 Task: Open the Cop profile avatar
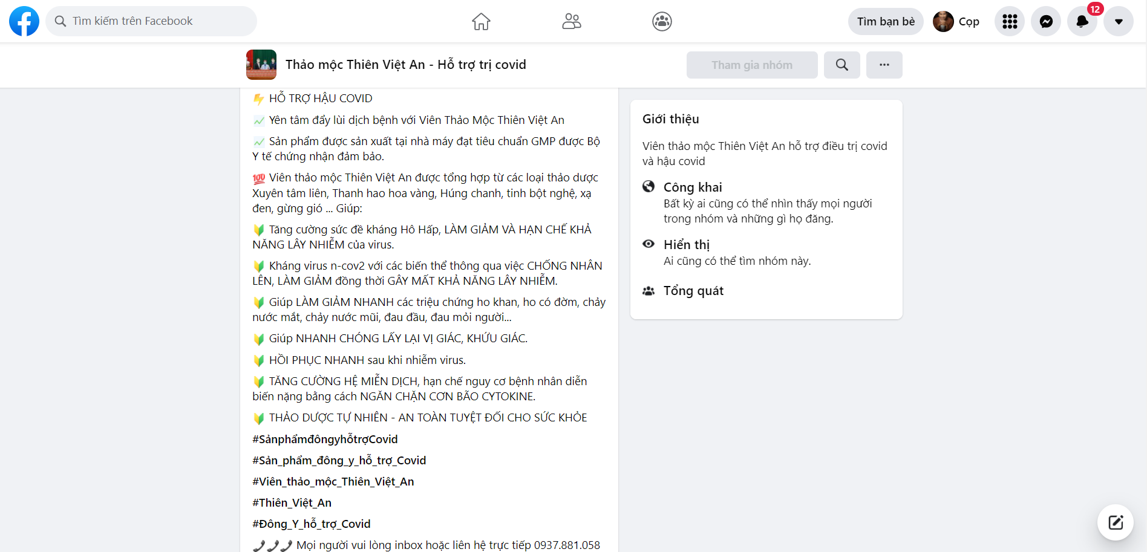(x=943, y=21)
